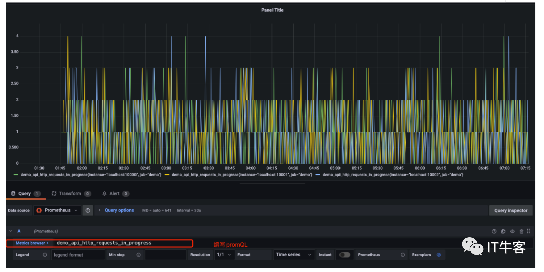
Task: Open the Prometheus data source dropdown
Action: coord(57,210)
